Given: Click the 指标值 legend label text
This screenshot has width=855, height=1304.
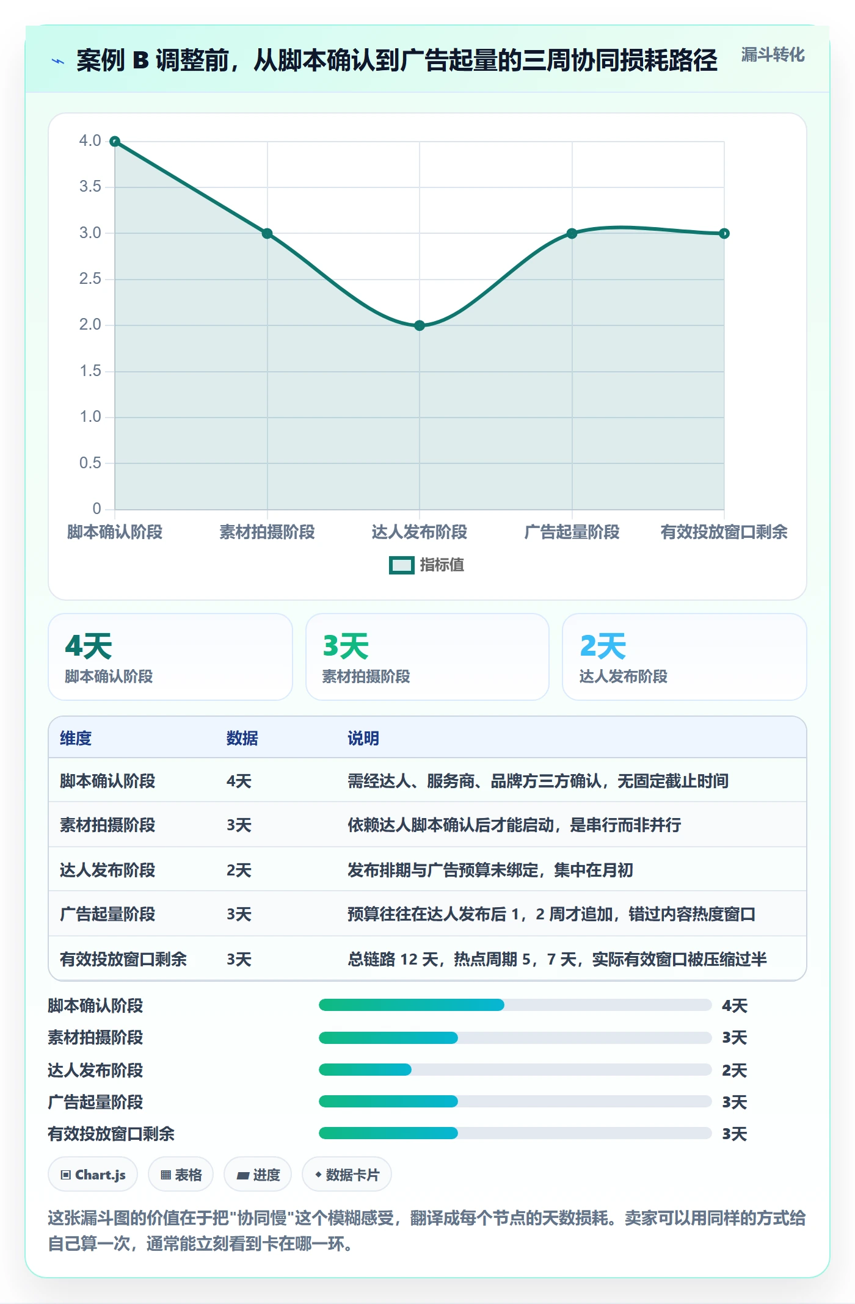Looking at the screenshot, I should tap(442, 565).
